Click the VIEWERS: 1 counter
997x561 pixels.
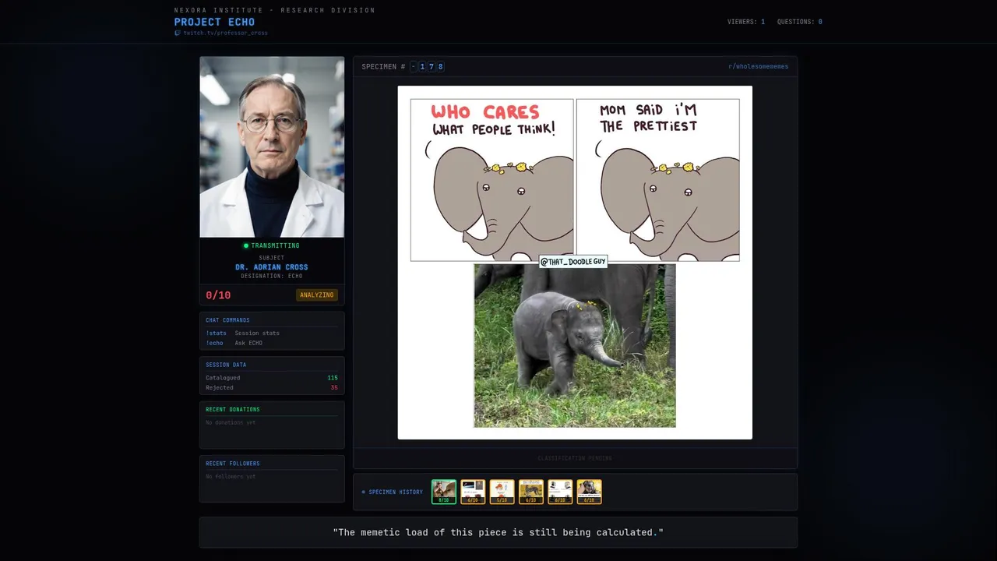(746, 22)
